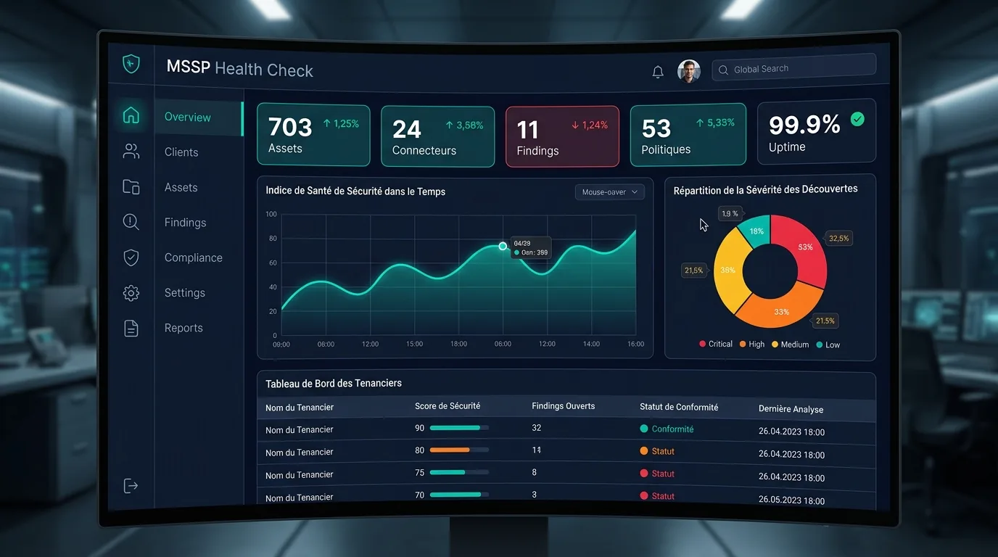Open the 11 Findings card

tap(562, 136)
